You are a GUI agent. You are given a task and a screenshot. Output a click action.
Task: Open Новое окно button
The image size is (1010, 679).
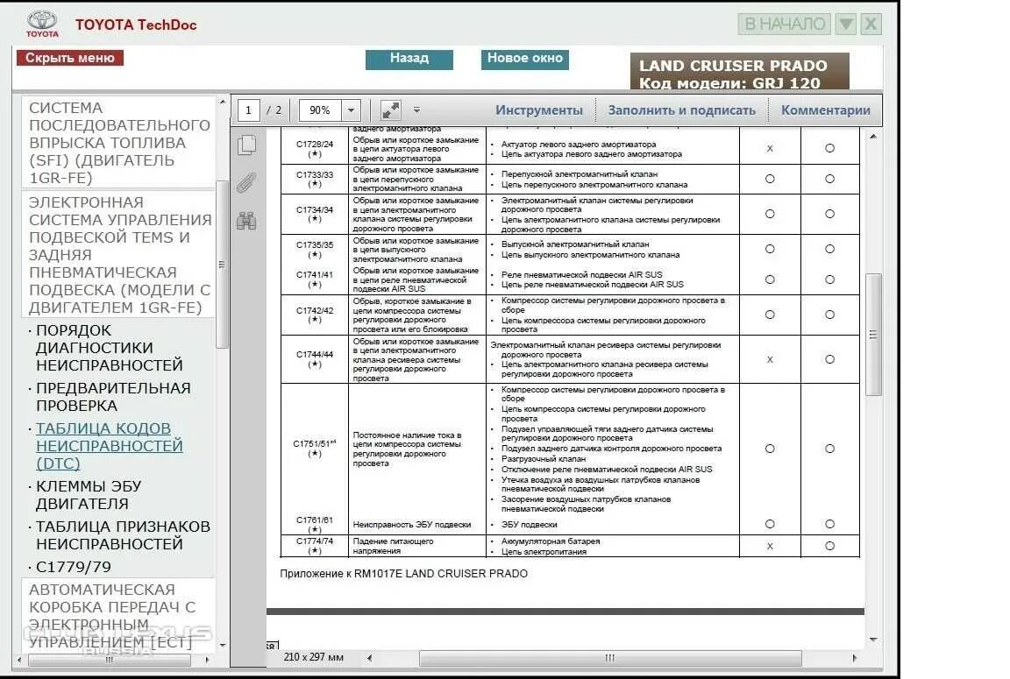pos(524,59)
